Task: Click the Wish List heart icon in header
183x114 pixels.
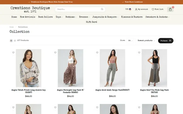Action: [x=153, y=9]
